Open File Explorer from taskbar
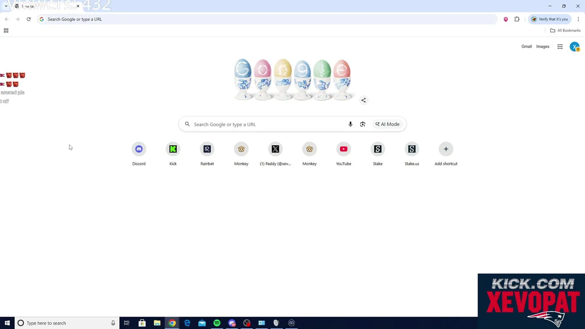Viewport: 585px width, 329px height. tap(157, 323)
